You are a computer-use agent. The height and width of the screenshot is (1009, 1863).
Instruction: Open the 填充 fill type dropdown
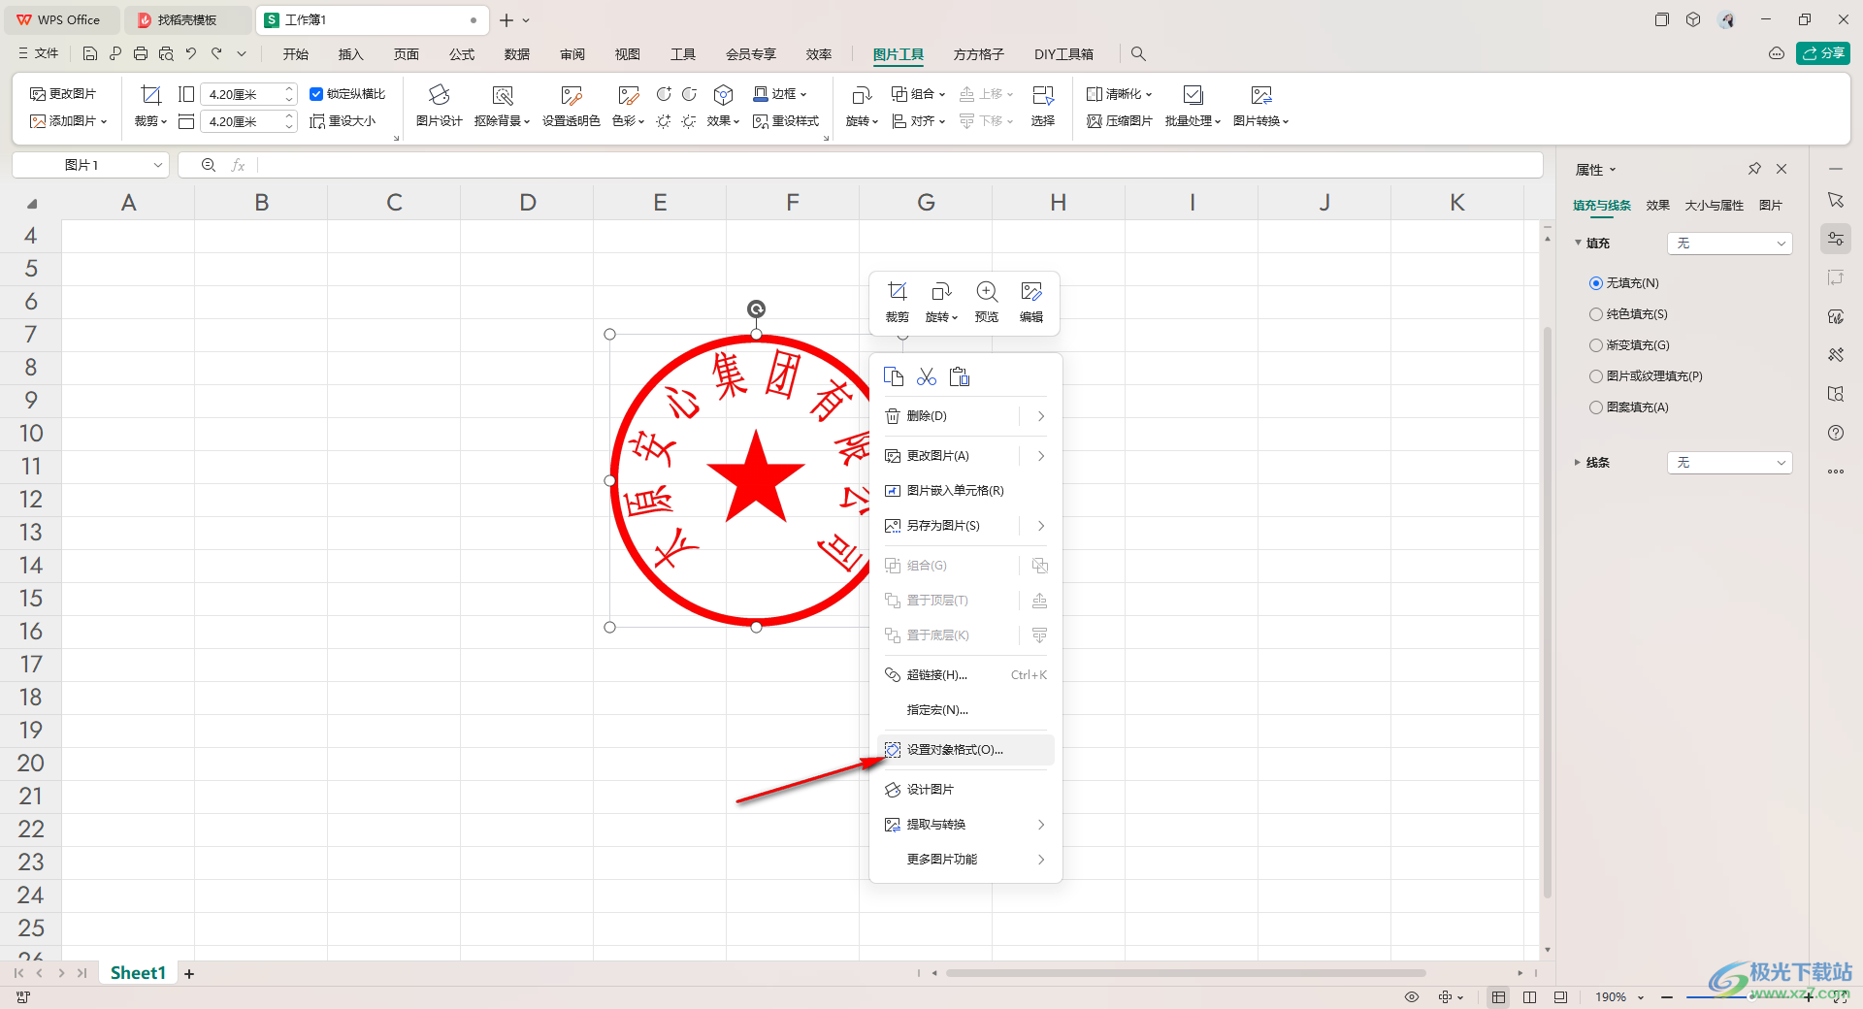(1729, 244)
